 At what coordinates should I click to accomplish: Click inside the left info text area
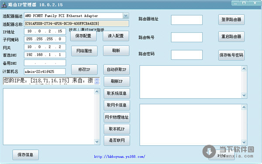pyautogui.click(x=49, y=117)
